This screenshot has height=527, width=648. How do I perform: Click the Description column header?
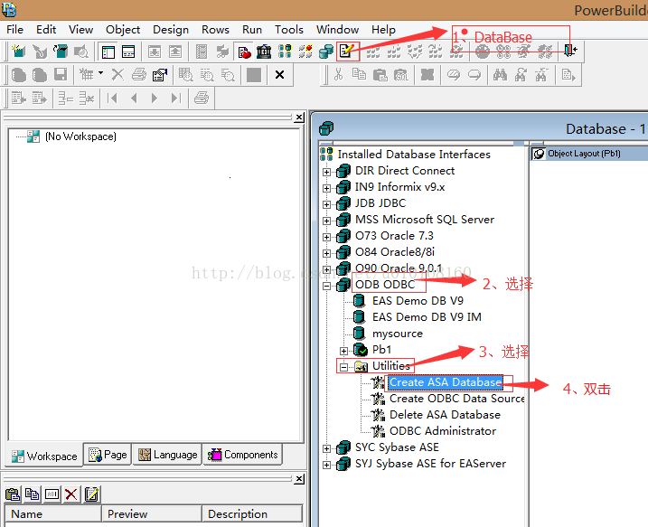[x=252, y=513]
